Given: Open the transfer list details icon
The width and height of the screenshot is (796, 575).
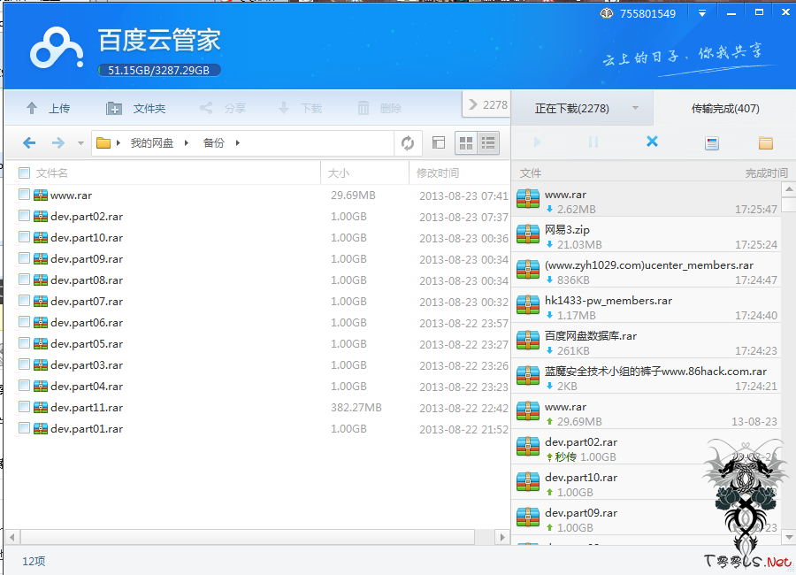Looking at the screenshot, I should point(712,143).
